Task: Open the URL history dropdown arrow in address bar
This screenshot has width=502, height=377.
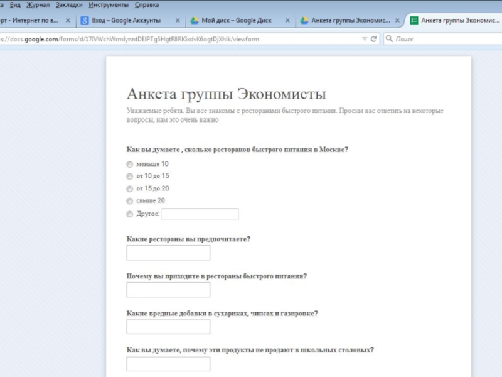Action: click(365, 39)
